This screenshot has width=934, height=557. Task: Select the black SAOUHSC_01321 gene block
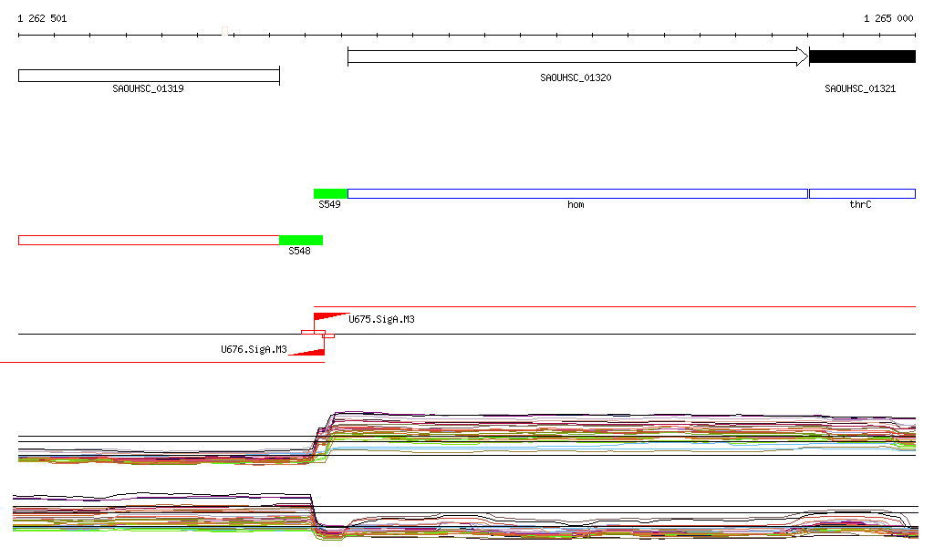pos(862,57)
